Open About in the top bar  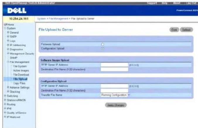point(177,3)
